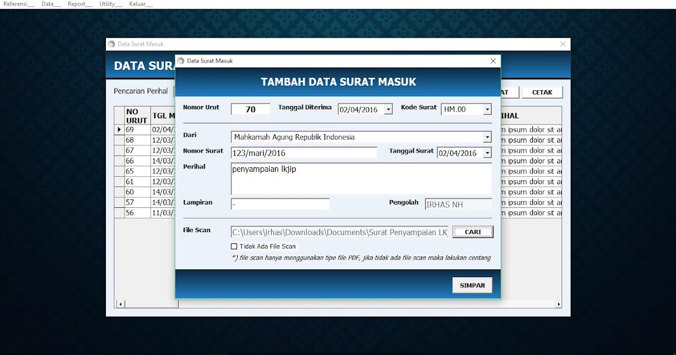Click inside the Nomor Urut field showing 70

tap(250, 109)
